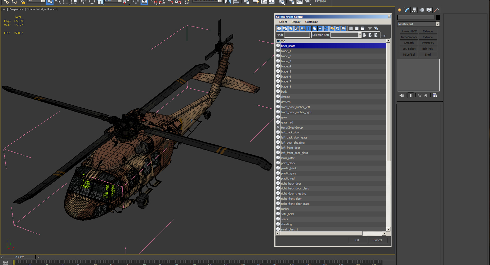Toggle Display Shapes filter icon
The height and width of the screenshot is (265, 490).
pos(285,29)
